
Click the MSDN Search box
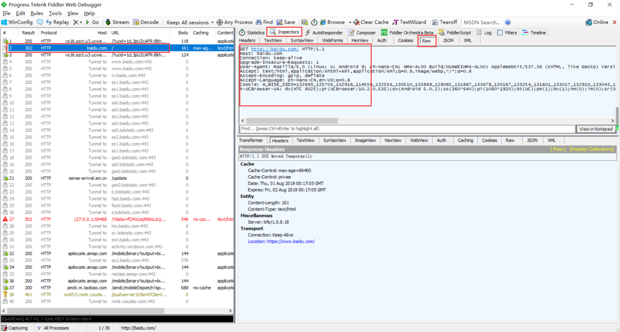pos(481,22)
